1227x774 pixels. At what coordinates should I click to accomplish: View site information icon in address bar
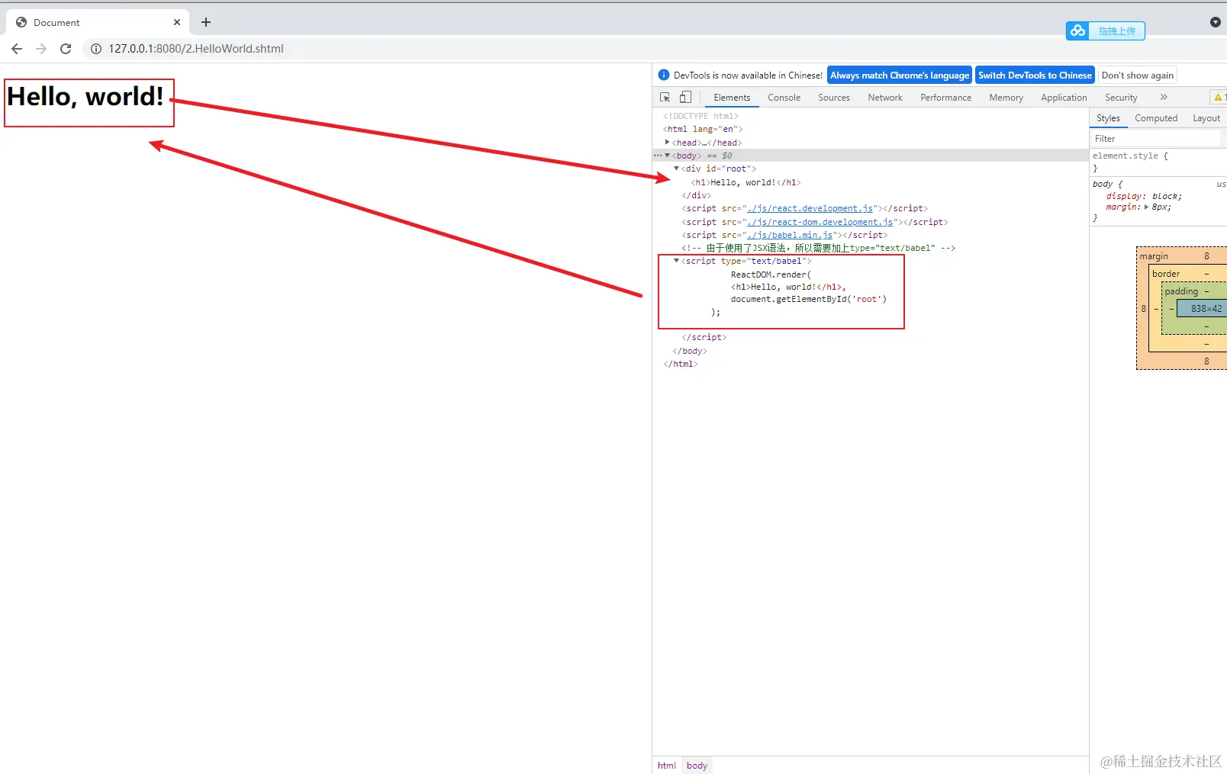coord(96,49)
